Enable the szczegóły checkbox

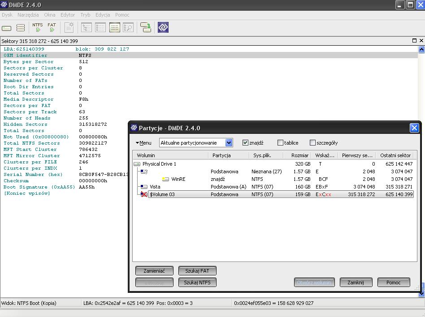click(312, 143)
